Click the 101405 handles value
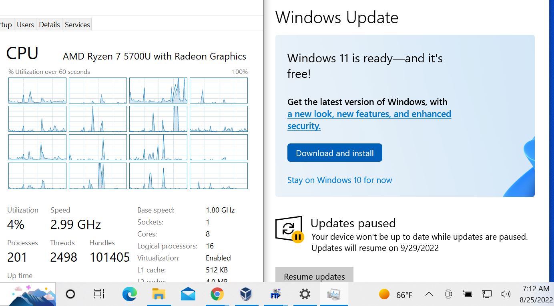 coord(110,257)
